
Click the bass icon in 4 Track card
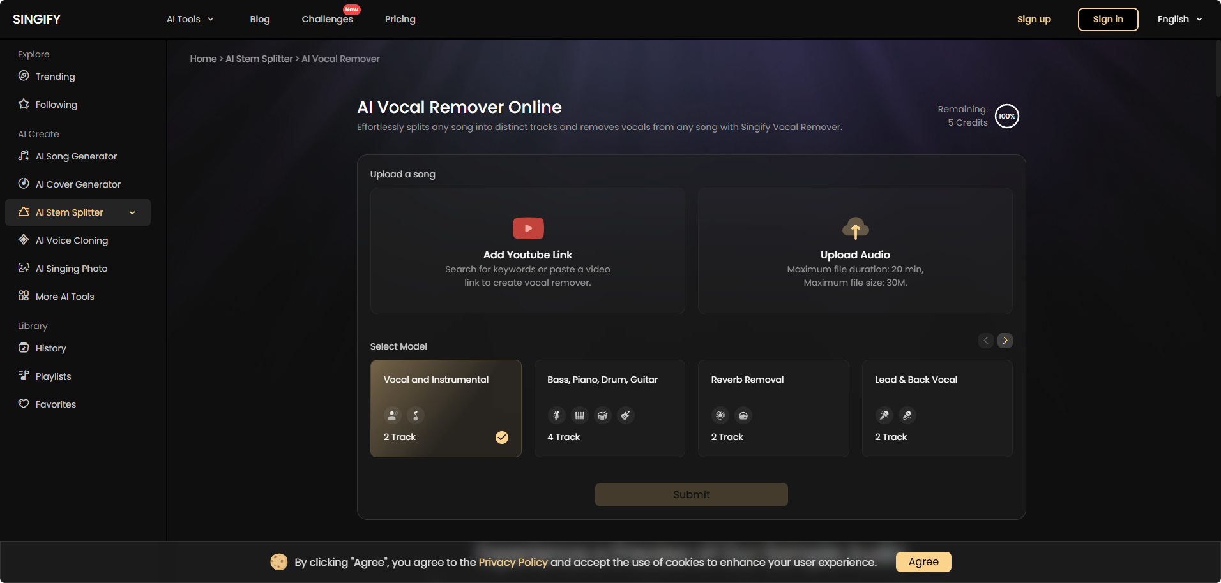pos(556,415)
